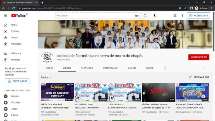Open the Show de Calouros LGBTQIA+ video title
This screenshot has width=215, height=121.
coord(55,106)
